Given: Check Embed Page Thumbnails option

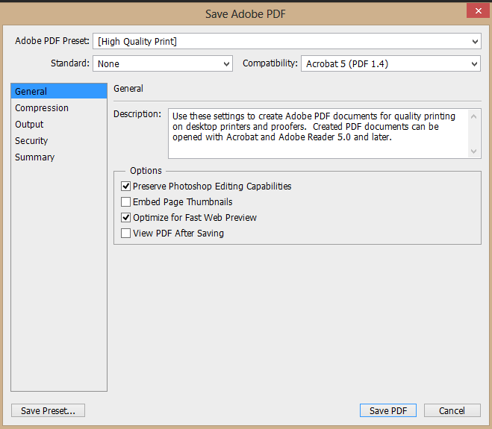Looking at the screenshot, I should click(x=125, y=202).
